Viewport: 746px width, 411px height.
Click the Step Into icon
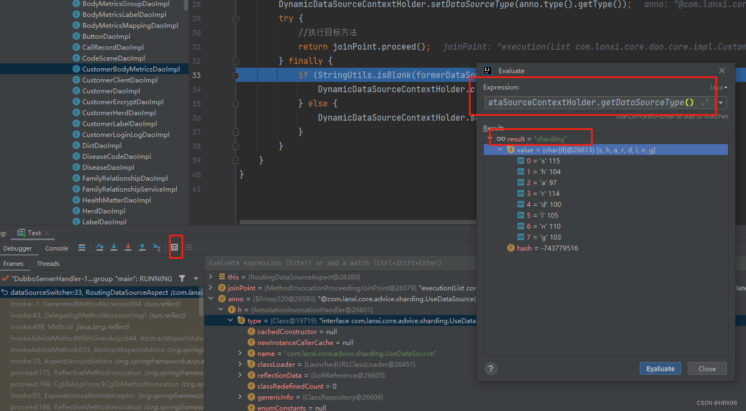[114, 247]
